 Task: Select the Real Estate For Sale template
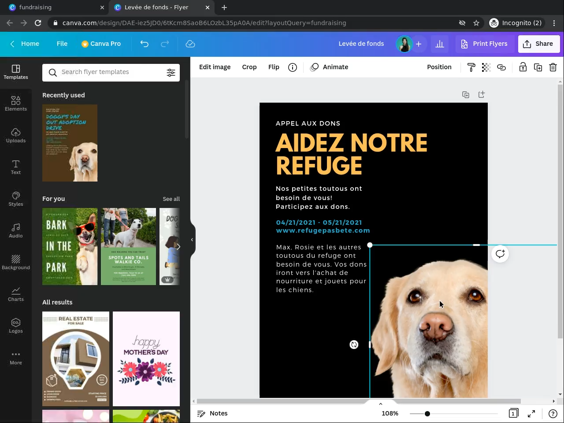(76, 359)
